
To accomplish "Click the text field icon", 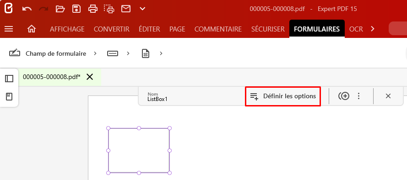I will 113,53.
